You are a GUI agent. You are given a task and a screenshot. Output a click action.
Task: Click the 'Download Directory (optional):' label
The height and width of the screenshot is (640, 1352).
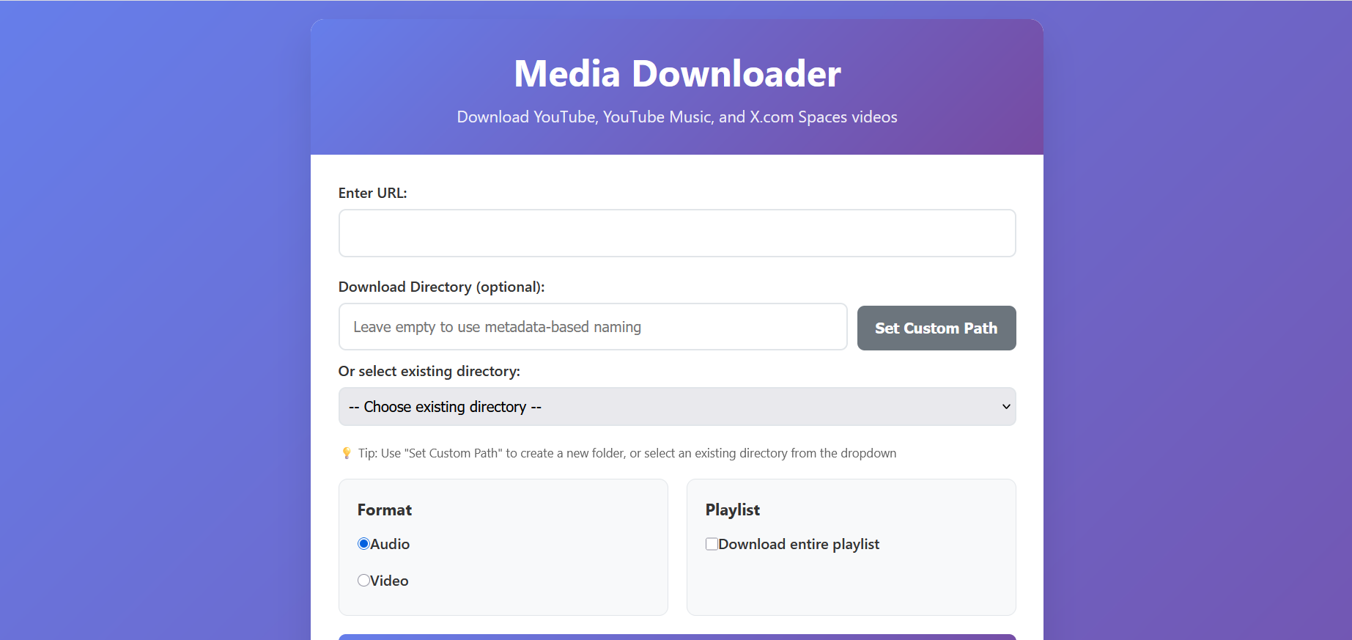441,287
